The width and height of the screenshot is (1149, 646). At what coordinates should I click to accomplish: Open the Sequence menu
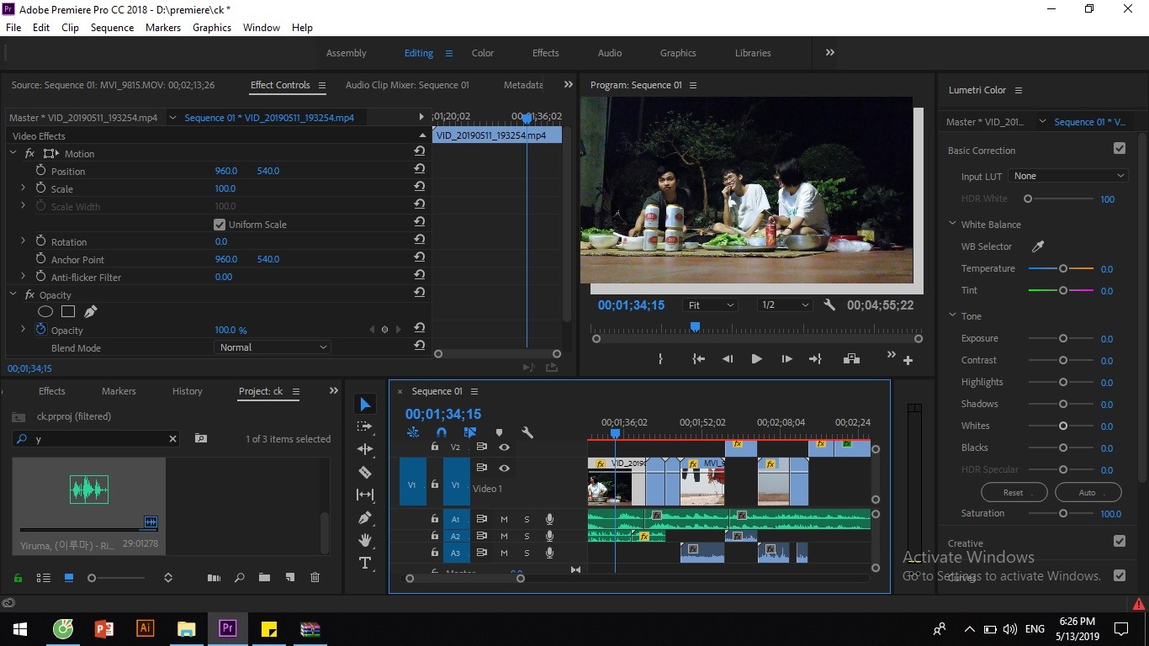(112, 28)
